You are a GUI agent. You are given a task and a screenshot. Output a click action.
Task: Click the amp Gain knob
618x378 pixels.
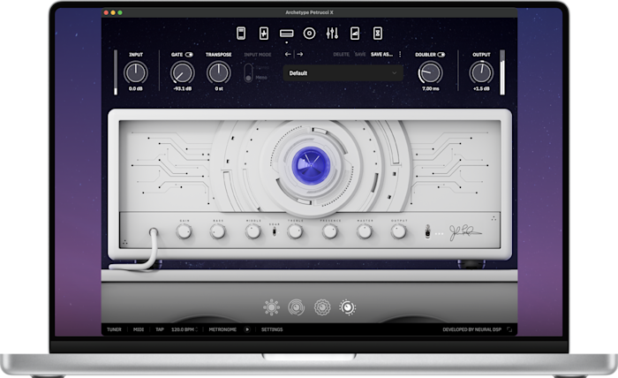tap(184, 231)
